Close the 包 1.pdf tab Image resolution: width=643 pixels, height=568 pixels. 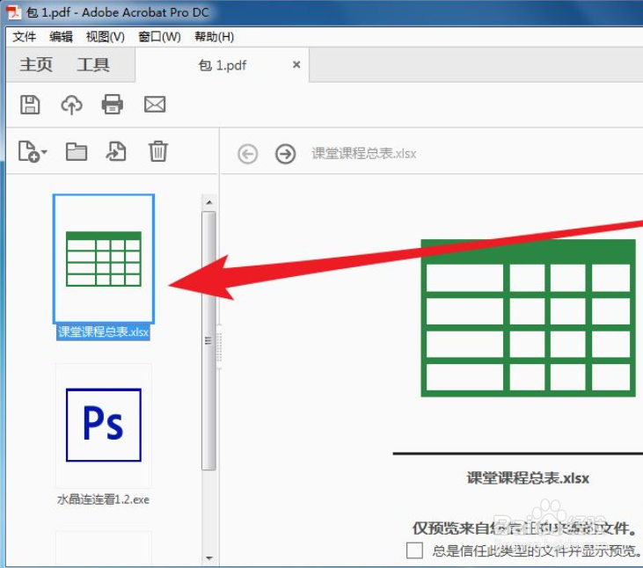coord(296,64)
